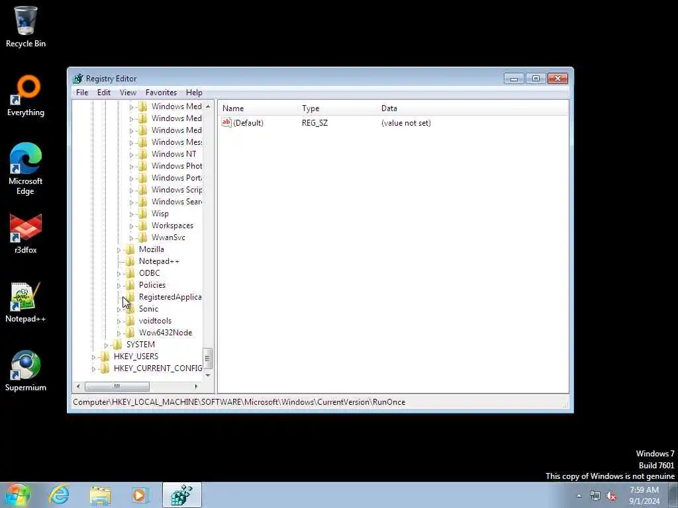Click the tree pane horizontal scrollbar thumb
This screenshot has height=508, width=678.
[117, 386]
